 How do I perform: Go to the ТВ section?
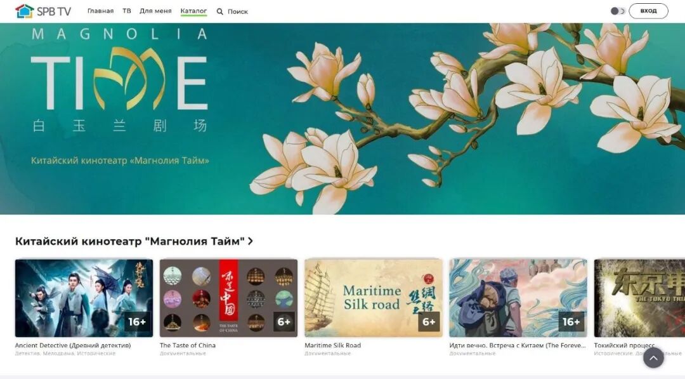(x=127, y=11)
